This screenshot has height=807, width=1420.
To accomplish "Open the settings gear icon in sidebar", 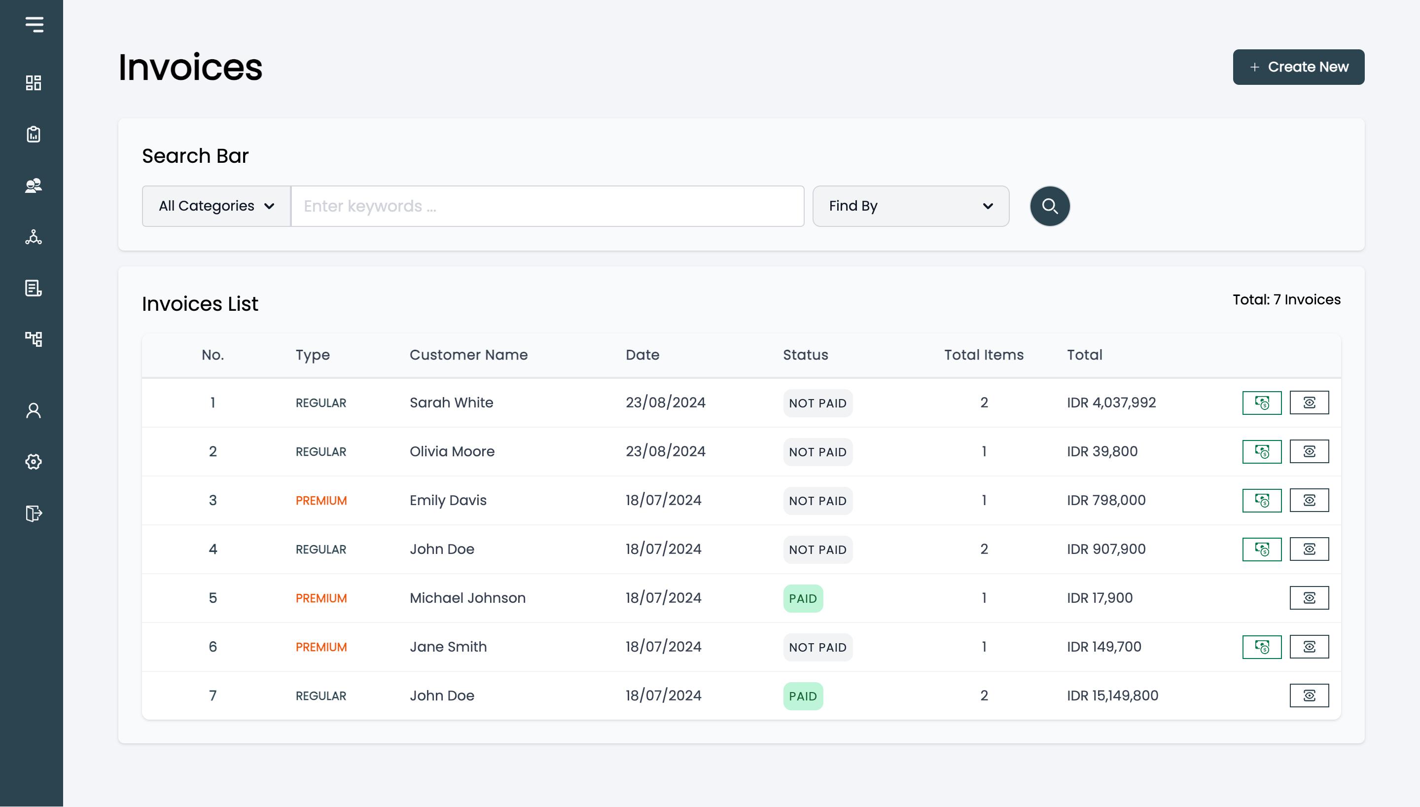I will pyautogui.click(x=34, y=462).
